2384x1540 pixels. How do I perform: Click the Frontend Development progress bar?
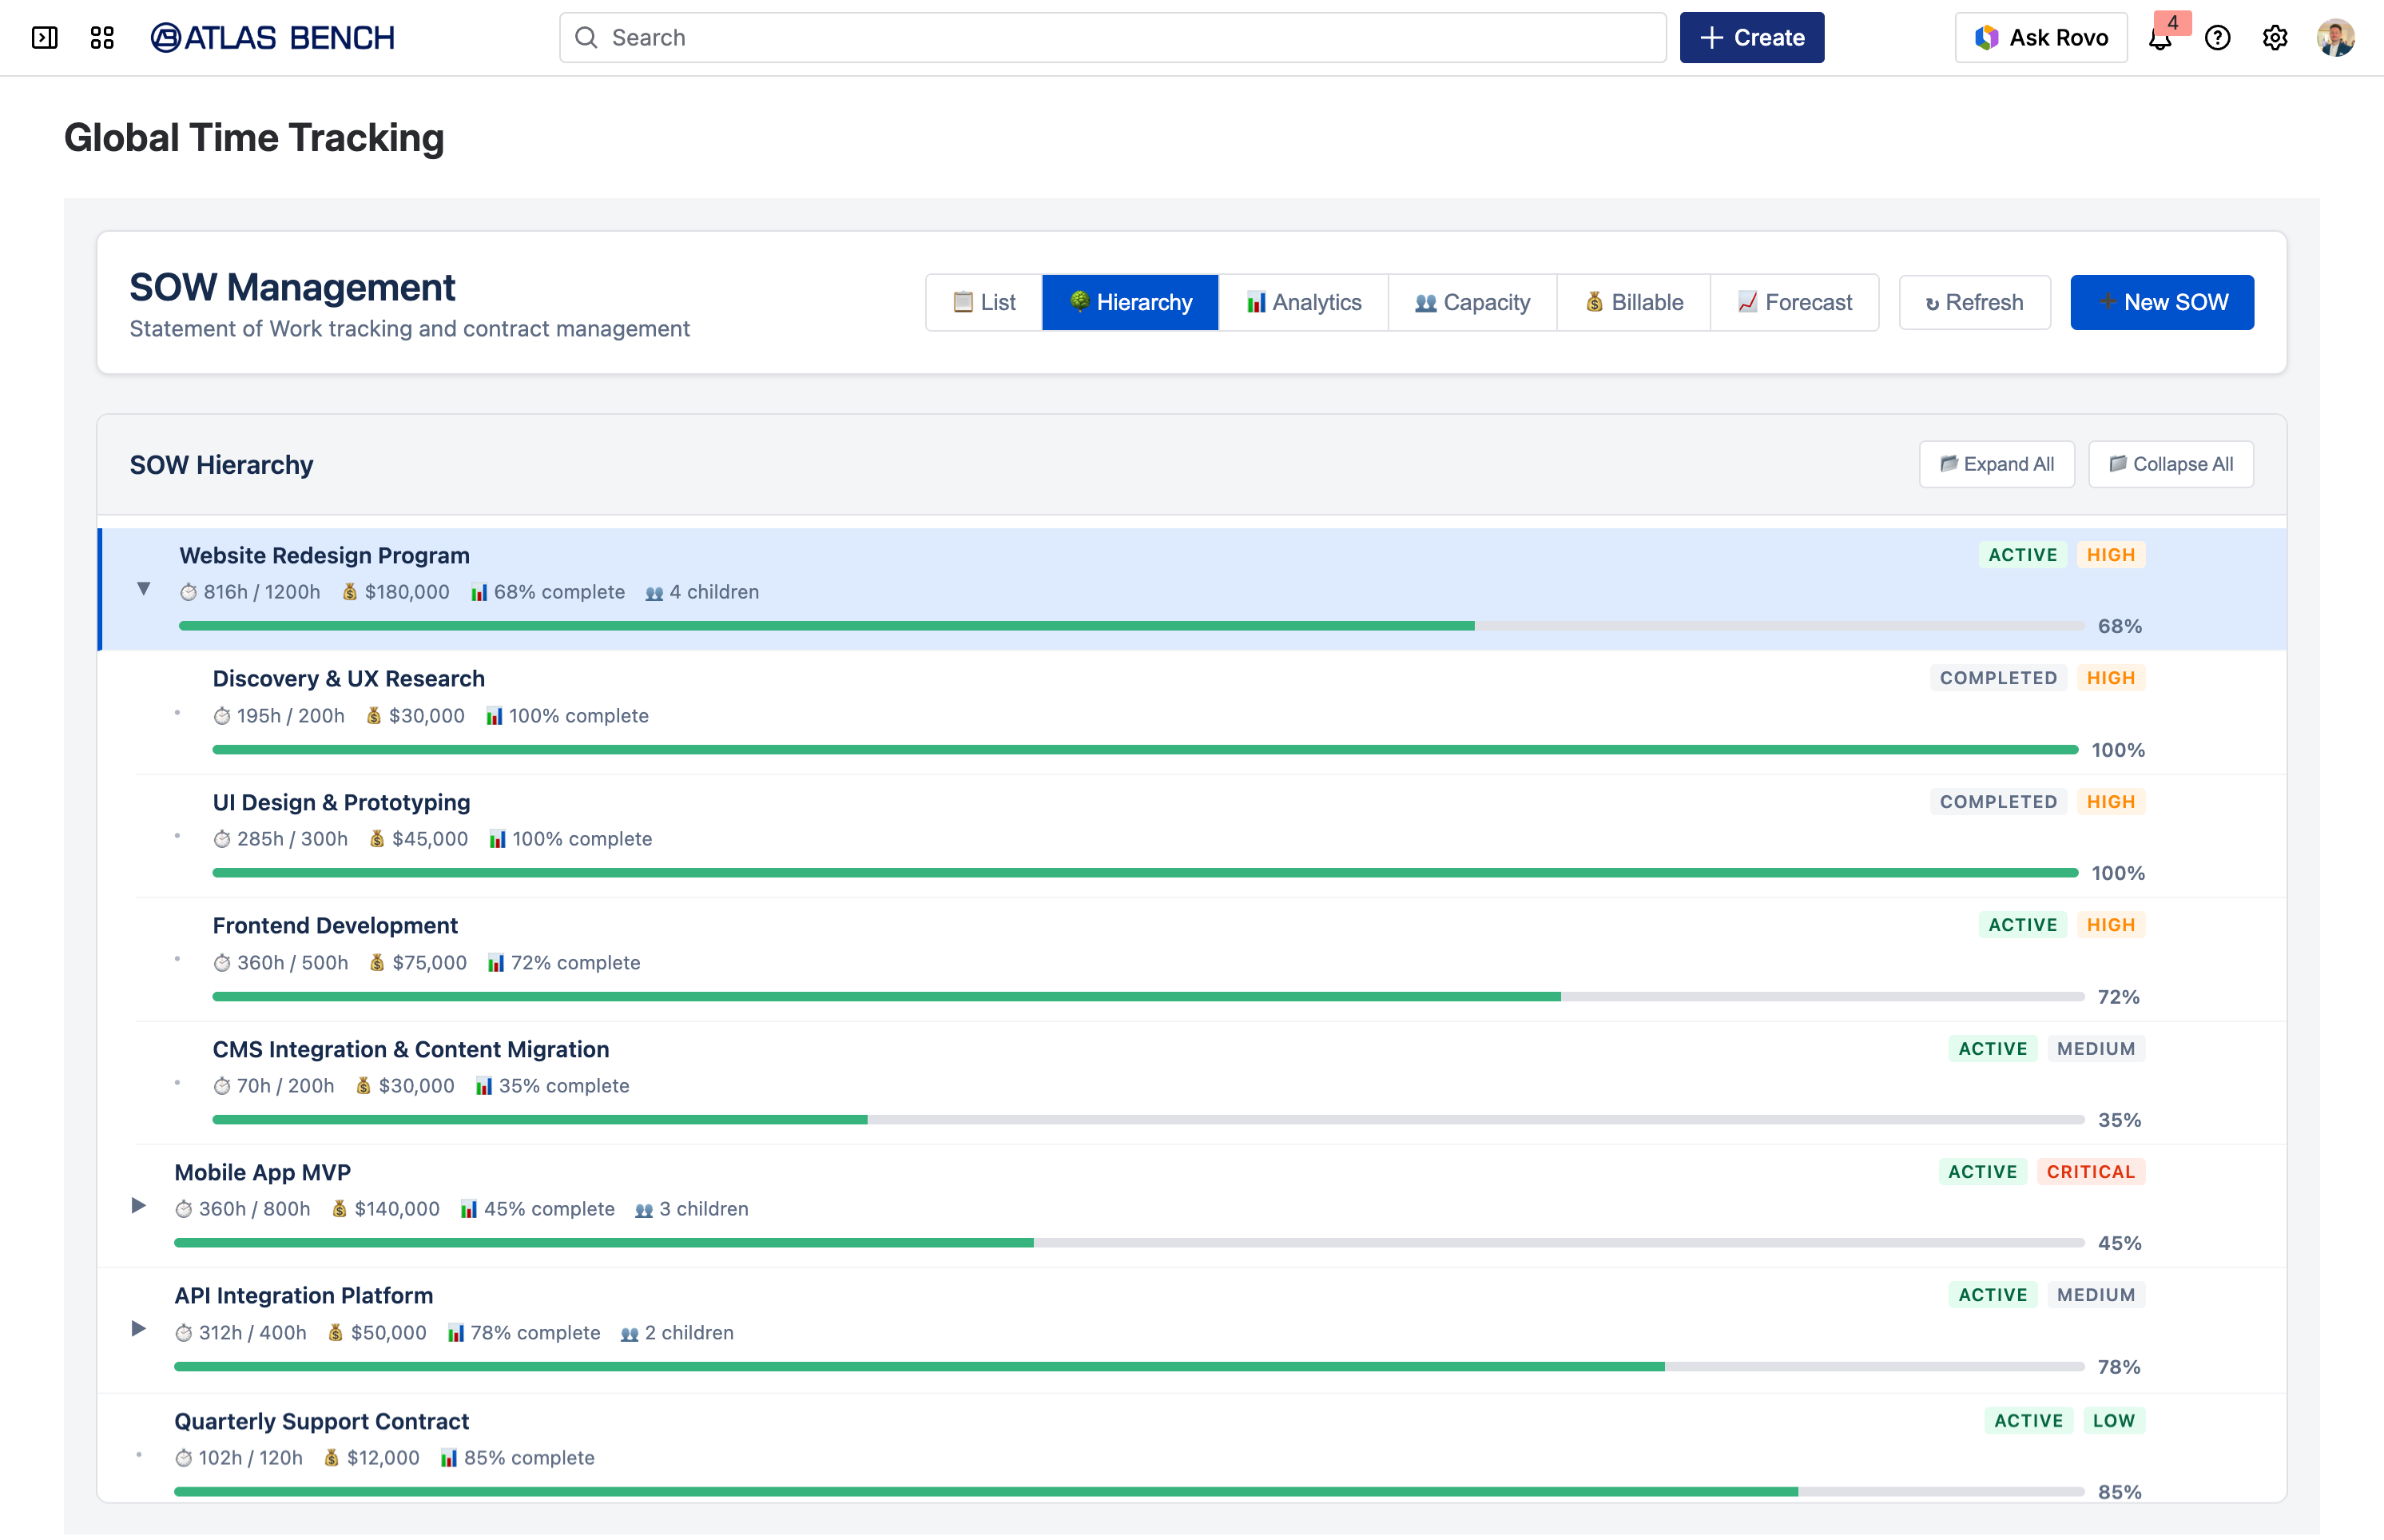point(1147,997)
